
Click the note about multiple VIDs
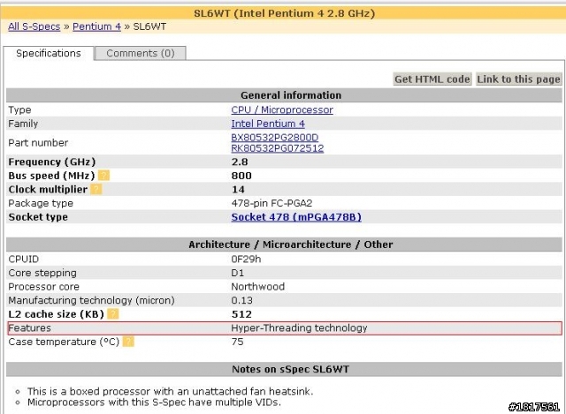154,403
